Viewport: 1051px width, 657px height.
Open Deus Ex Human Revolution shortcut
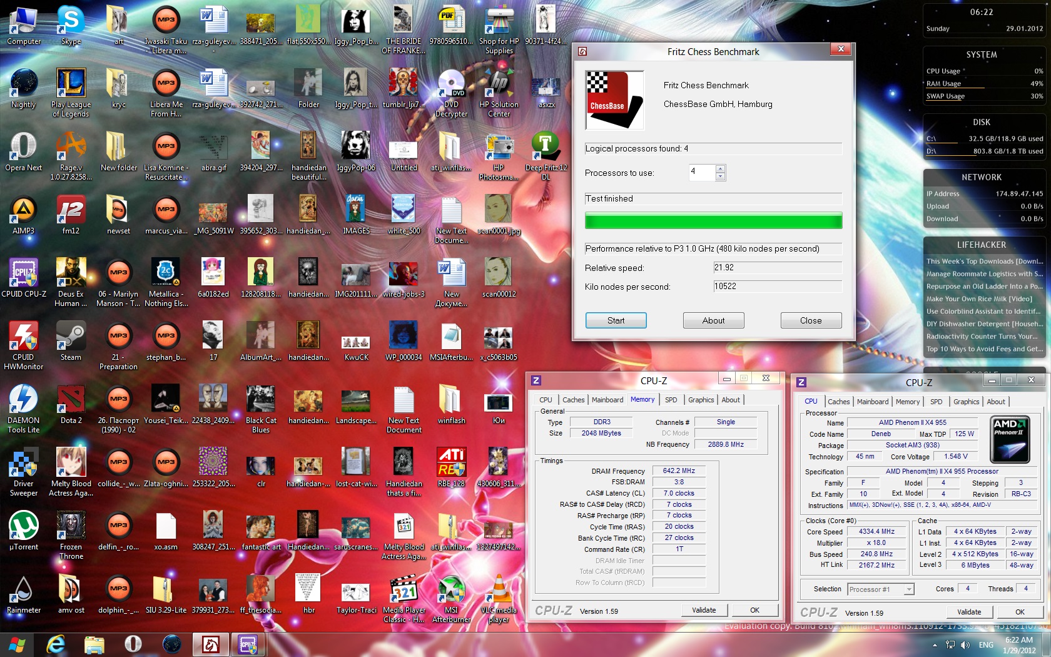tap(71, 282)
